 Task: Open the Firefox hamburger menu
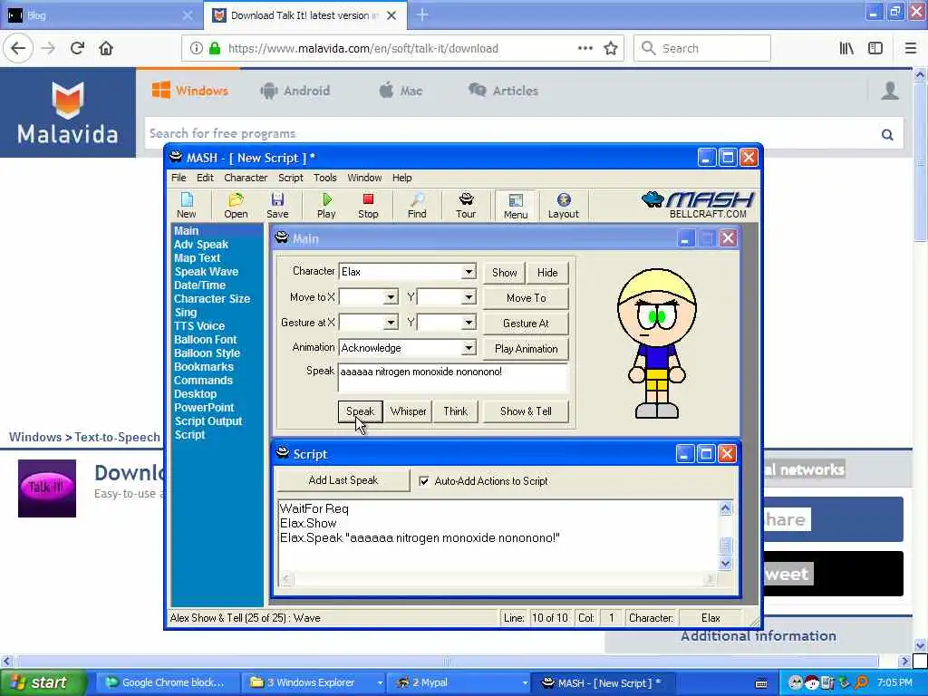pos(911,48)
